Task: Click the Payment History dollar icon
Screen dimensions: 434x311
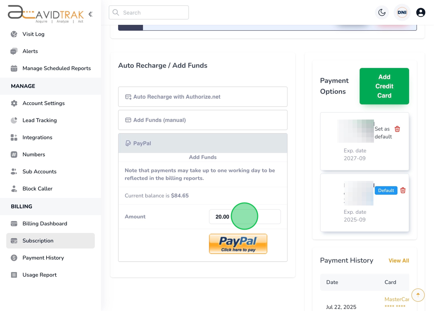Action: click(x=14, y=258)
